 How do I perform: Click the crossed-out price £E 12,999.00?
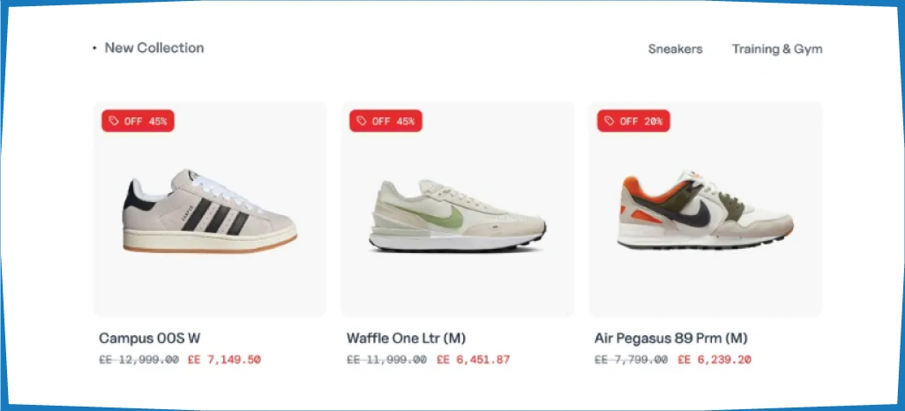139,360
